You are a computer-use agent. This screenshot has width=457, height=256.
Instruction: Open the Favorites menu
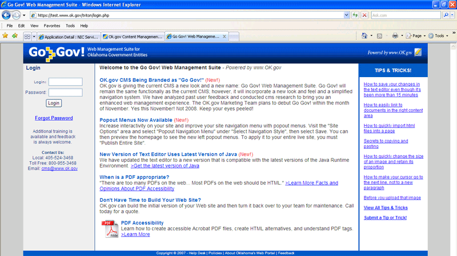click(x=52, y=26)
